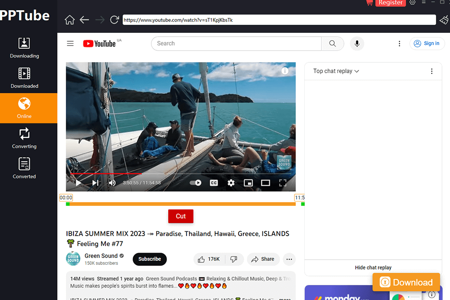Open YouTube settings three-dot menu

[399, 43]
